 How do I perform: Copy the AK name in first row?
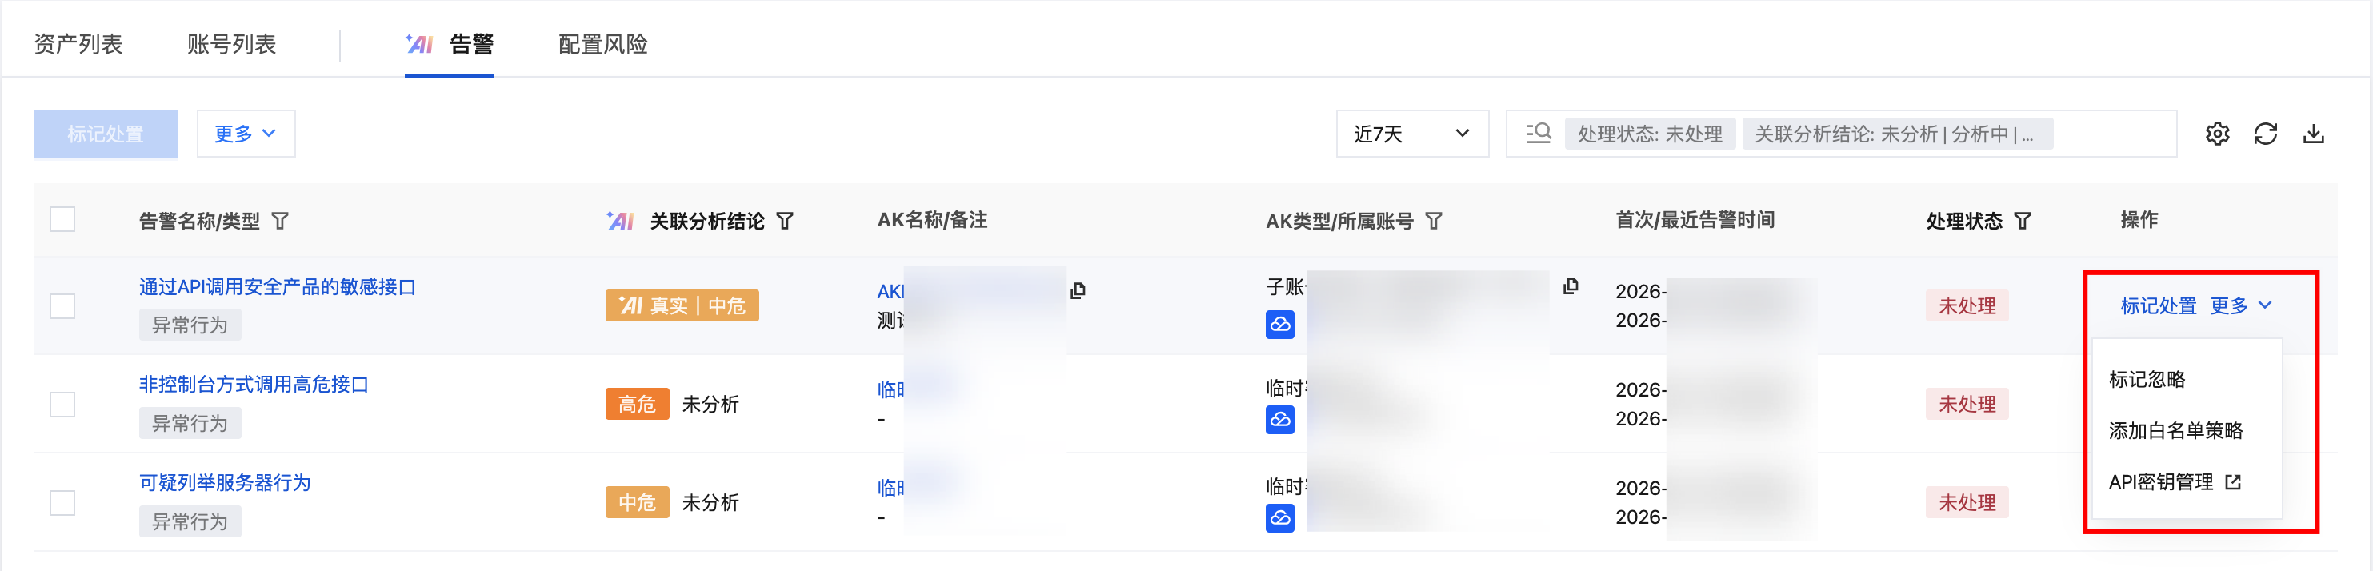(x=1078, y=291)
